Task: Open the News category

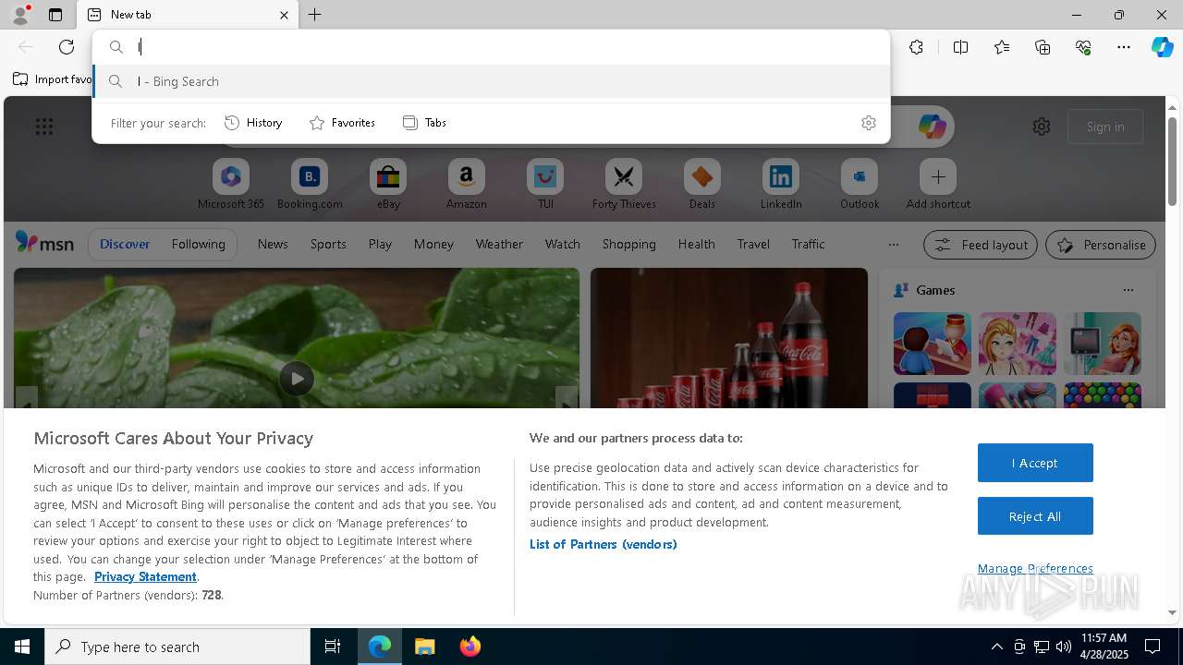Action: 273,244
